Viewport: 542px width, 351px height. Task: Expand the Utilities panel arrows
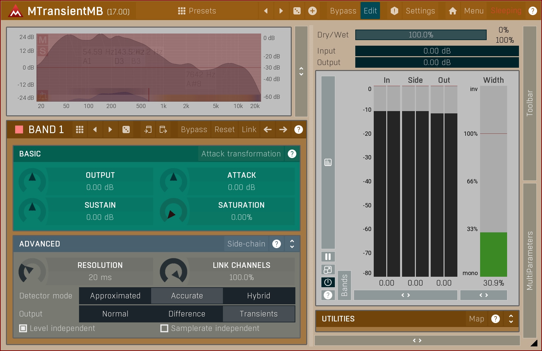tap(511, 319)
